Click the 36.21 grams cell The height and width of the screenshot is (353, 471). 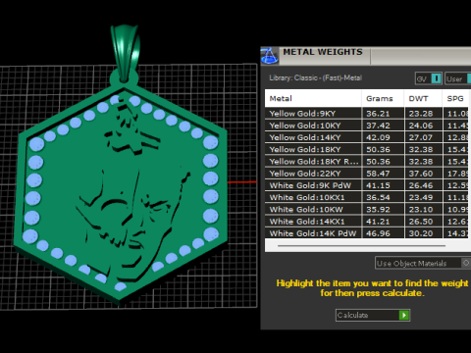383,114
